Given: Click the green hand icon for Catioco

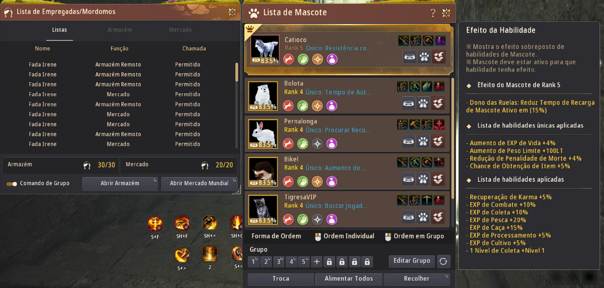Looking at the screenshot, I should click(303, 59).
